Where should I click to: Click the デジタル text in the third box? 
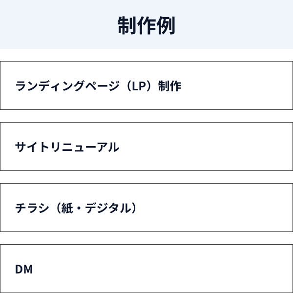[x=108, y=208]
